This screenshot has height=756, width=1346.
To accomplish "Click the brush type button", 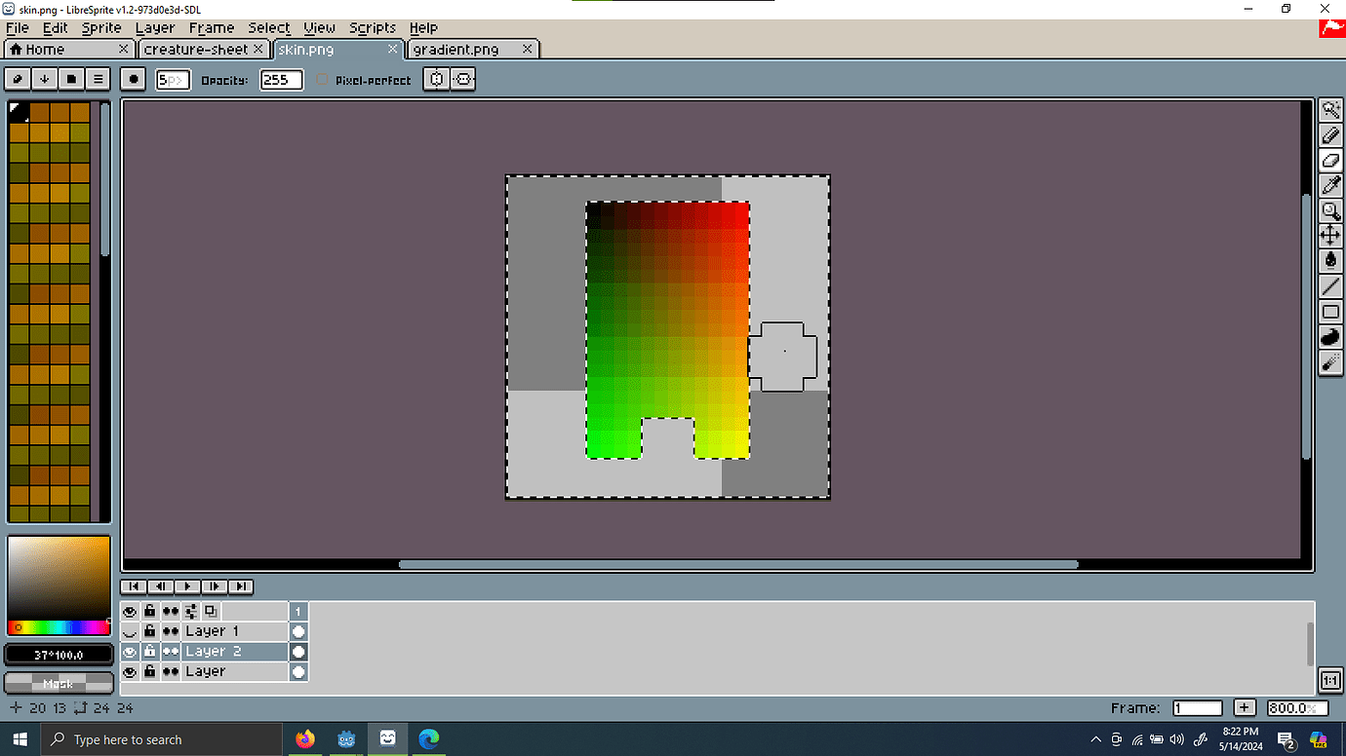I will point(135,79).
